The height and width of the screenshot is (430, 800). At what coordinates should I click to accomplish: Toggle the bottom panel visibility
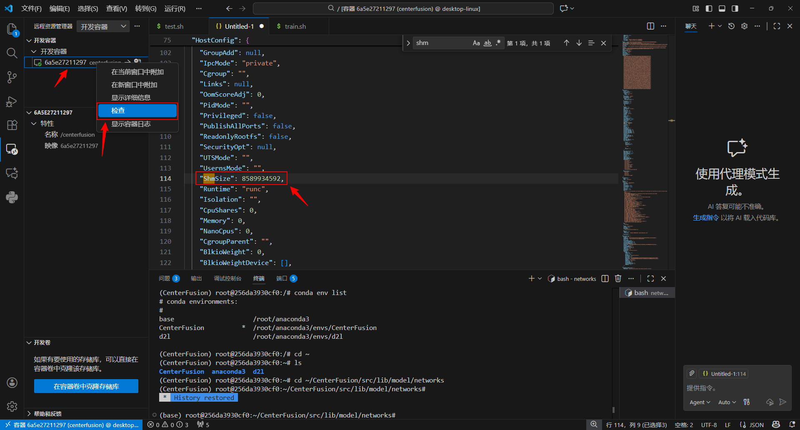point(722,8)
